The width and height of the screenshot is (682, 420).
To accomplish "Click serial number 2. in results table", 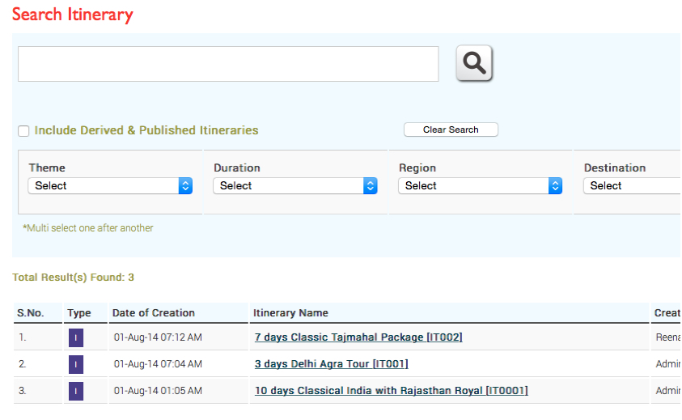I will [x=22, y=364].
